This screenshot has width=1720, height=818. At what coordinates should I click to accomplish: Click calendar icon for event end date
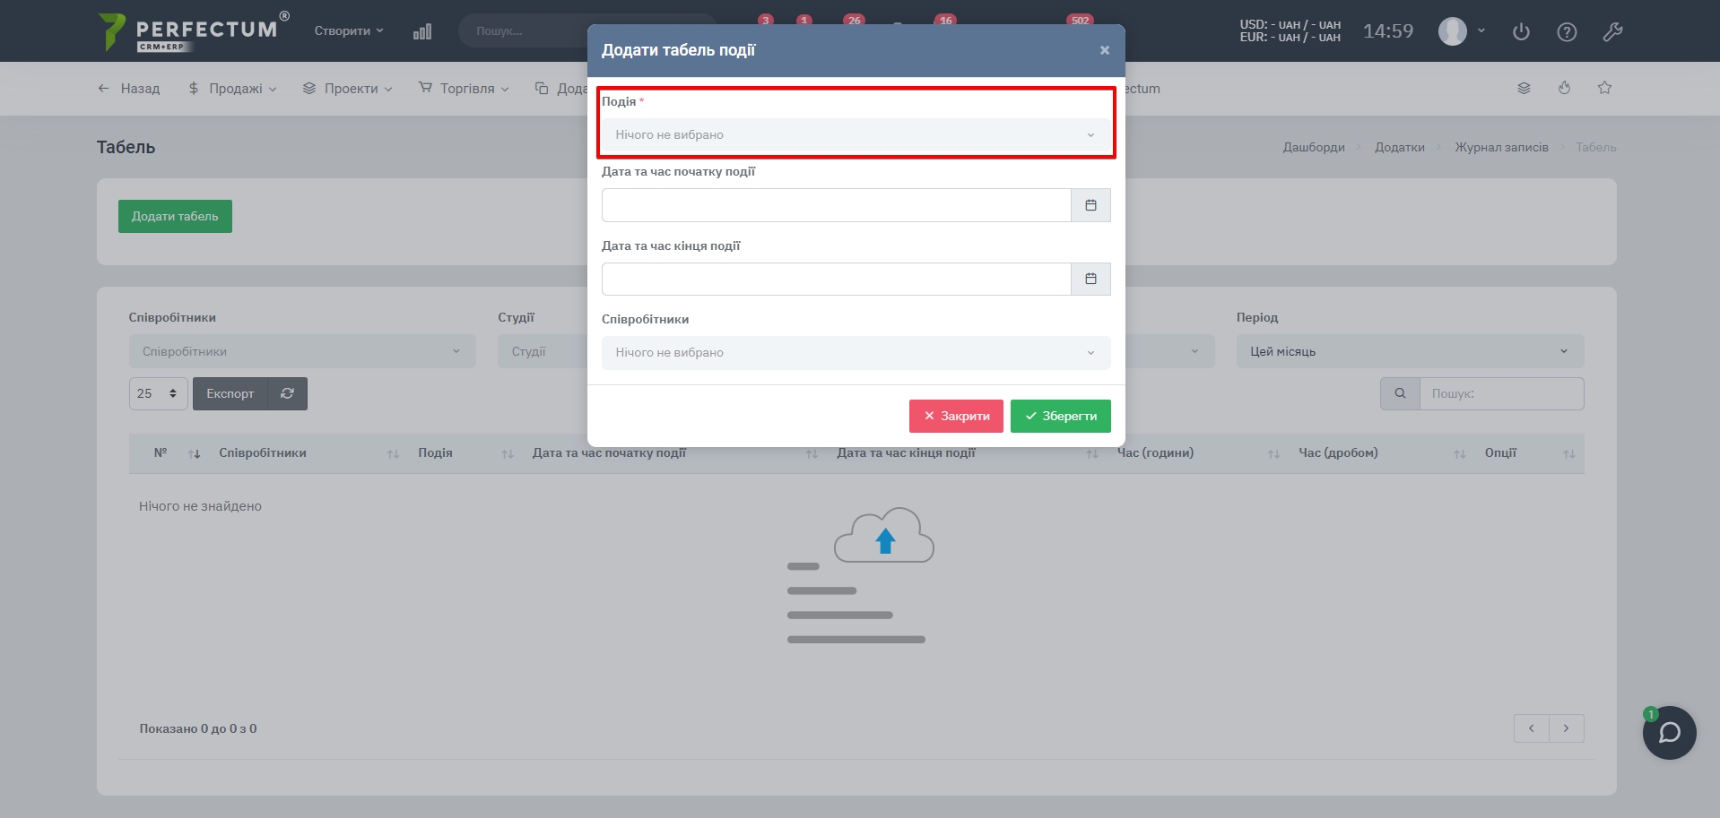[1090, 280]
